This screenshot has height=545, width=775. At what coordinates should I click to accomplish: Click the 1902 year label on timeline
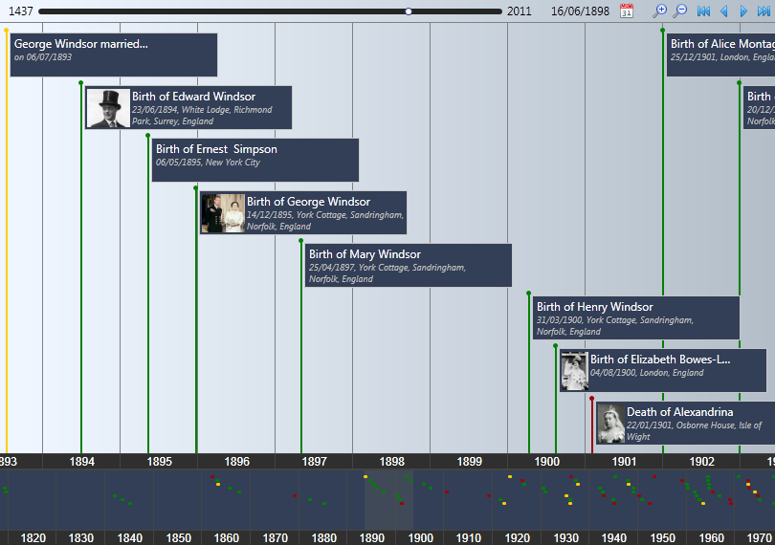coord(702,462)
